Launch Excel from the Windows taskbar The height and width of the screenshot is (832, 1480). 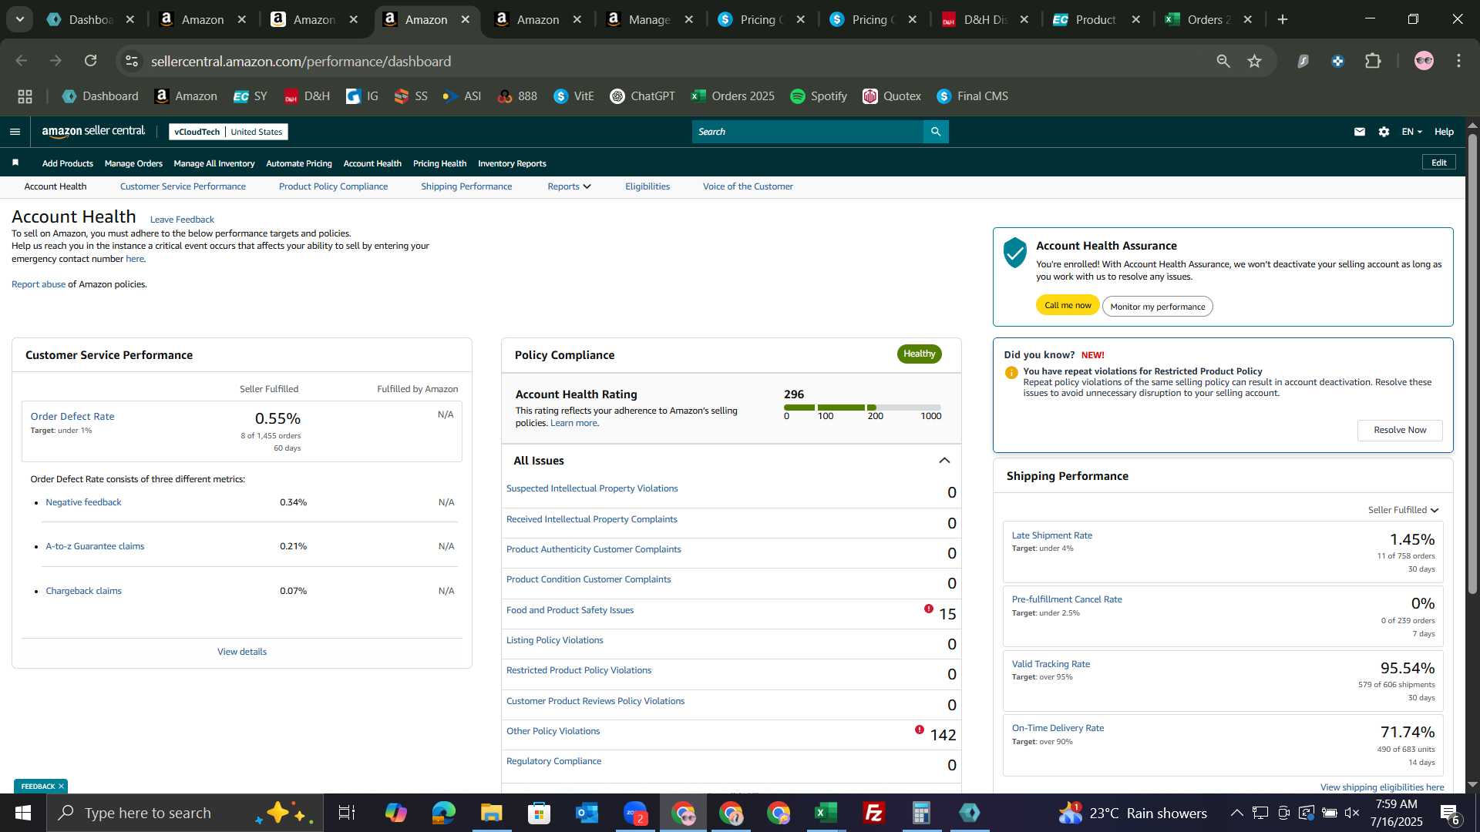coord(826,813)
